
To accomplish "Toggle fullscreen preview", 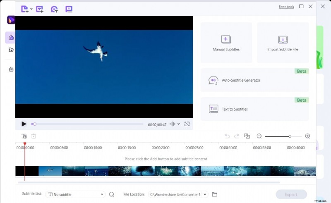I will coord(187,124).
